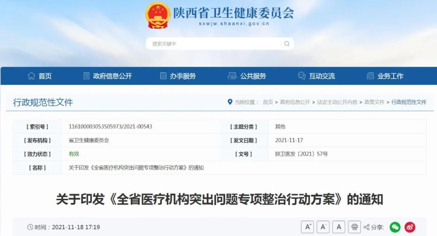Click the search magnifier icon

pyautogui.click(x=287, y=44)
